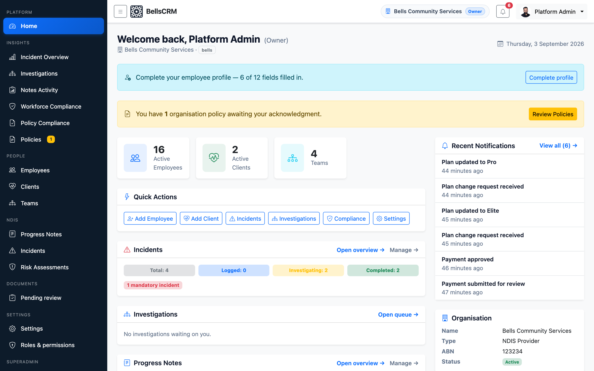The width and height of the screenshot is (594, 371).
Task: Click the BellsCRM logo icon
Action: pos(136,12)
